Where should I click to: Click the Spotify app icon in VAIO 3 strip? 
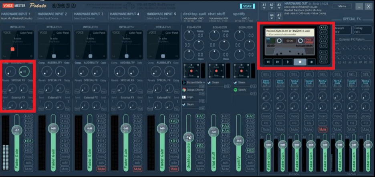(x=235, y=90)
